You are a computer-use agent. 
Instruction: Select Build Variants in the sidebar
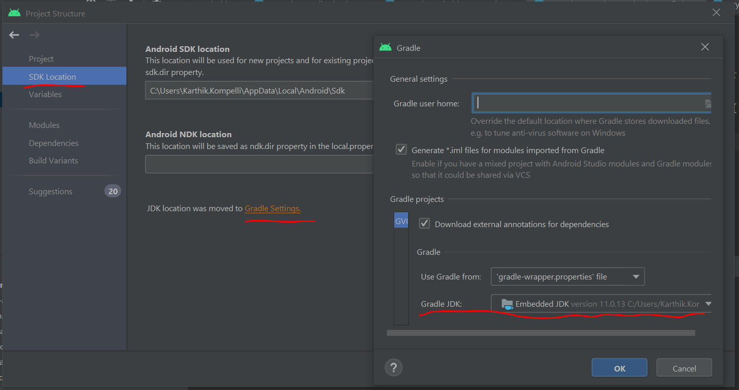(53, 161)
